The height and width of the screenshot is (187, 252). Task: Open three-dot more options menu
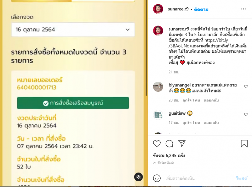[x=243, y=9]
